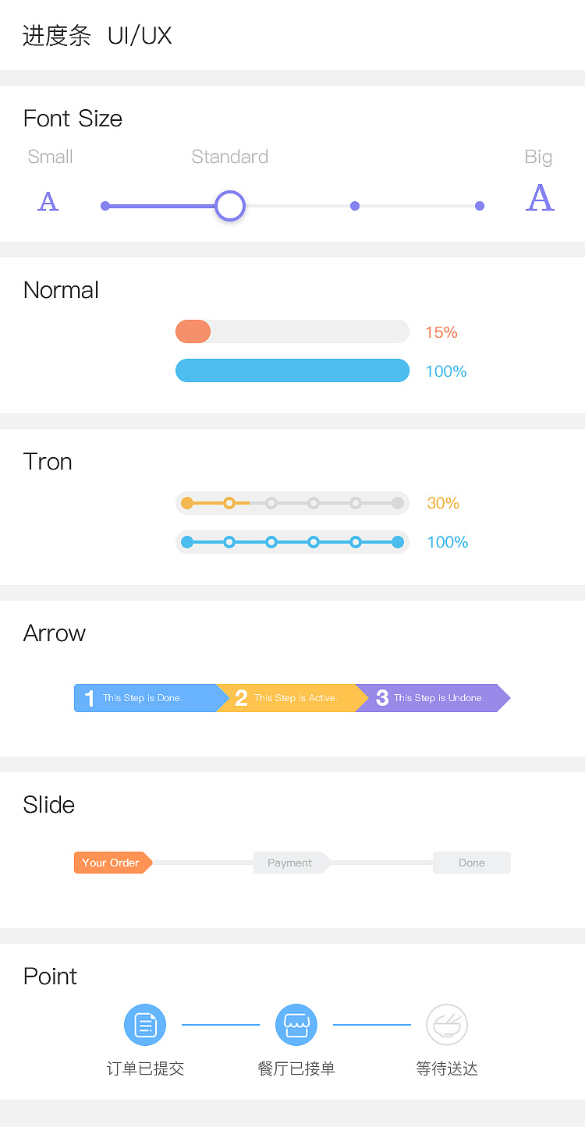Click arrow step 1 'This Step is Done'
This screenshot has height=1127, width=585.
click(x=144, y=698)
